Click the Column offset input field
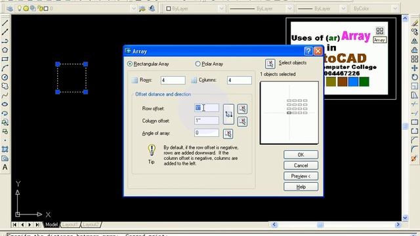The width and height of the screenshot is (420, 236). tap(207, 121)
